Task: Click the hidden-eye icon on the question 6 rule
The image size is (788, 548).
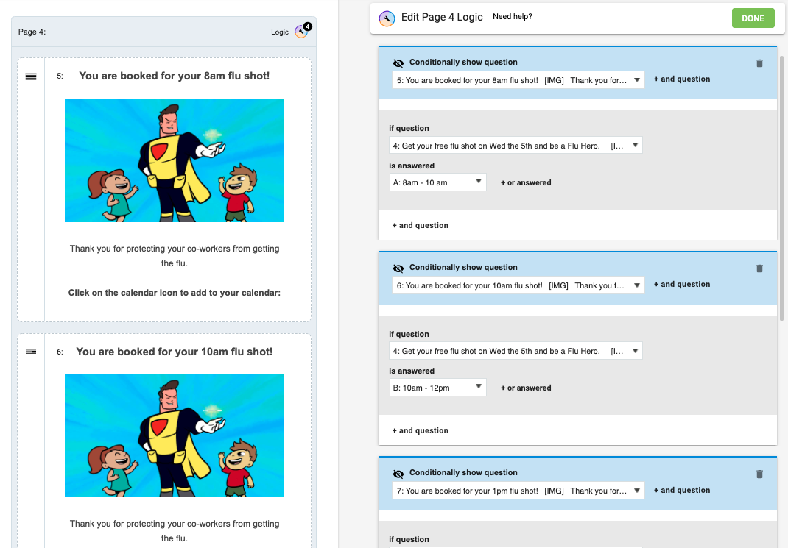Action: (398, 268)
